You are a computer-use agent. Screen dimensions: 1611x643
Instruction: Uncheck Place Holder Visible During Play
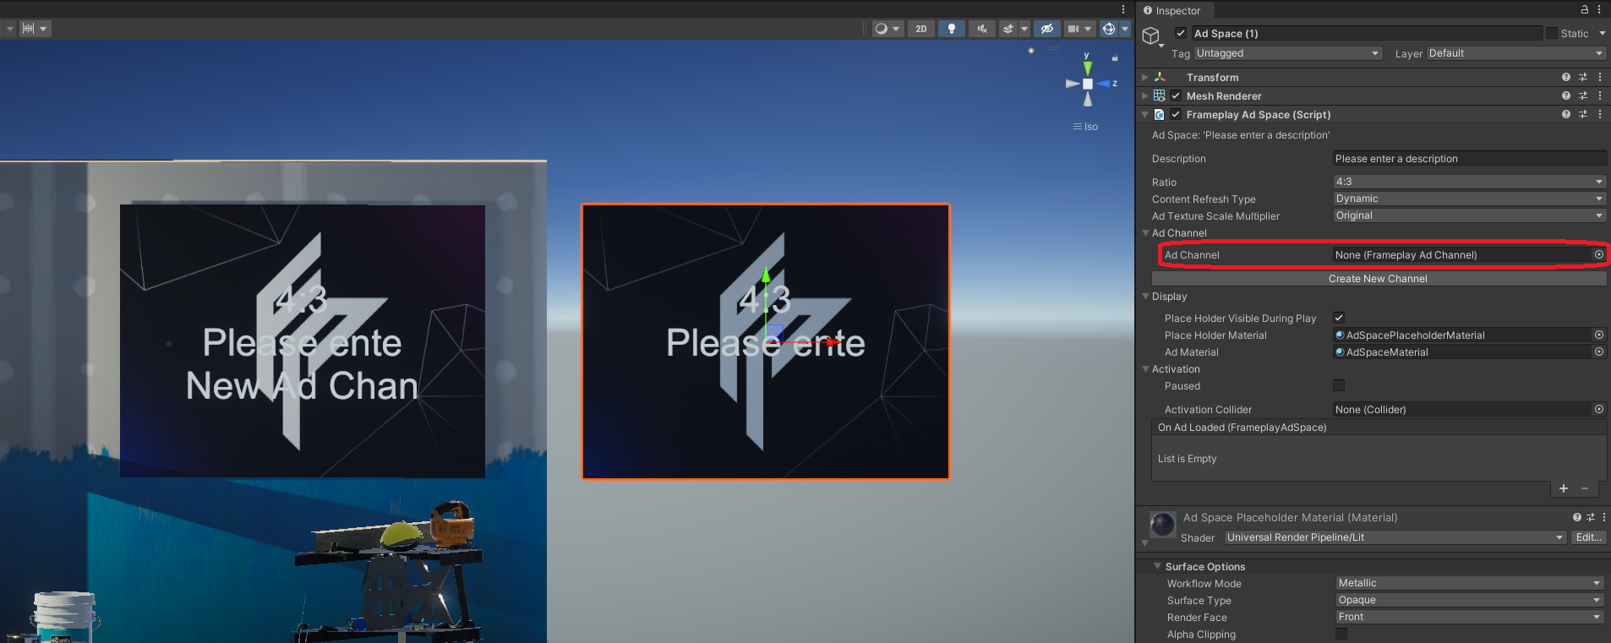(1339, 318)
